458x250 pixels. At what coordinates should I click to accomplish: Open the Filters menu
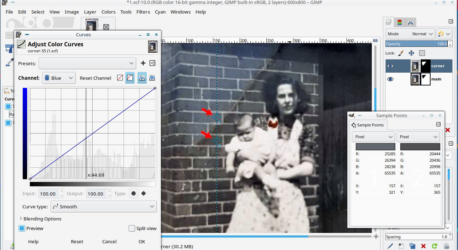[143, 12]
